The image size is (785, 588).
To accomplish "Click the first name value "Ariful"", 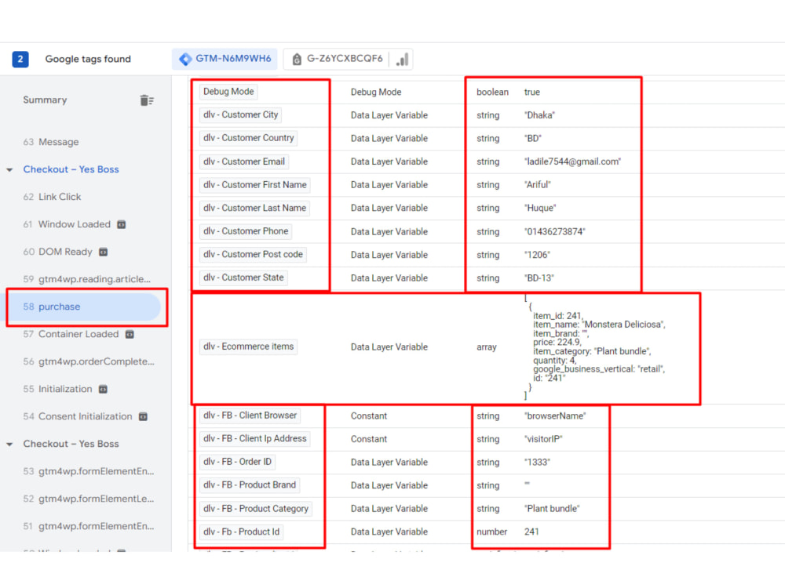I will tap(538, 185).
